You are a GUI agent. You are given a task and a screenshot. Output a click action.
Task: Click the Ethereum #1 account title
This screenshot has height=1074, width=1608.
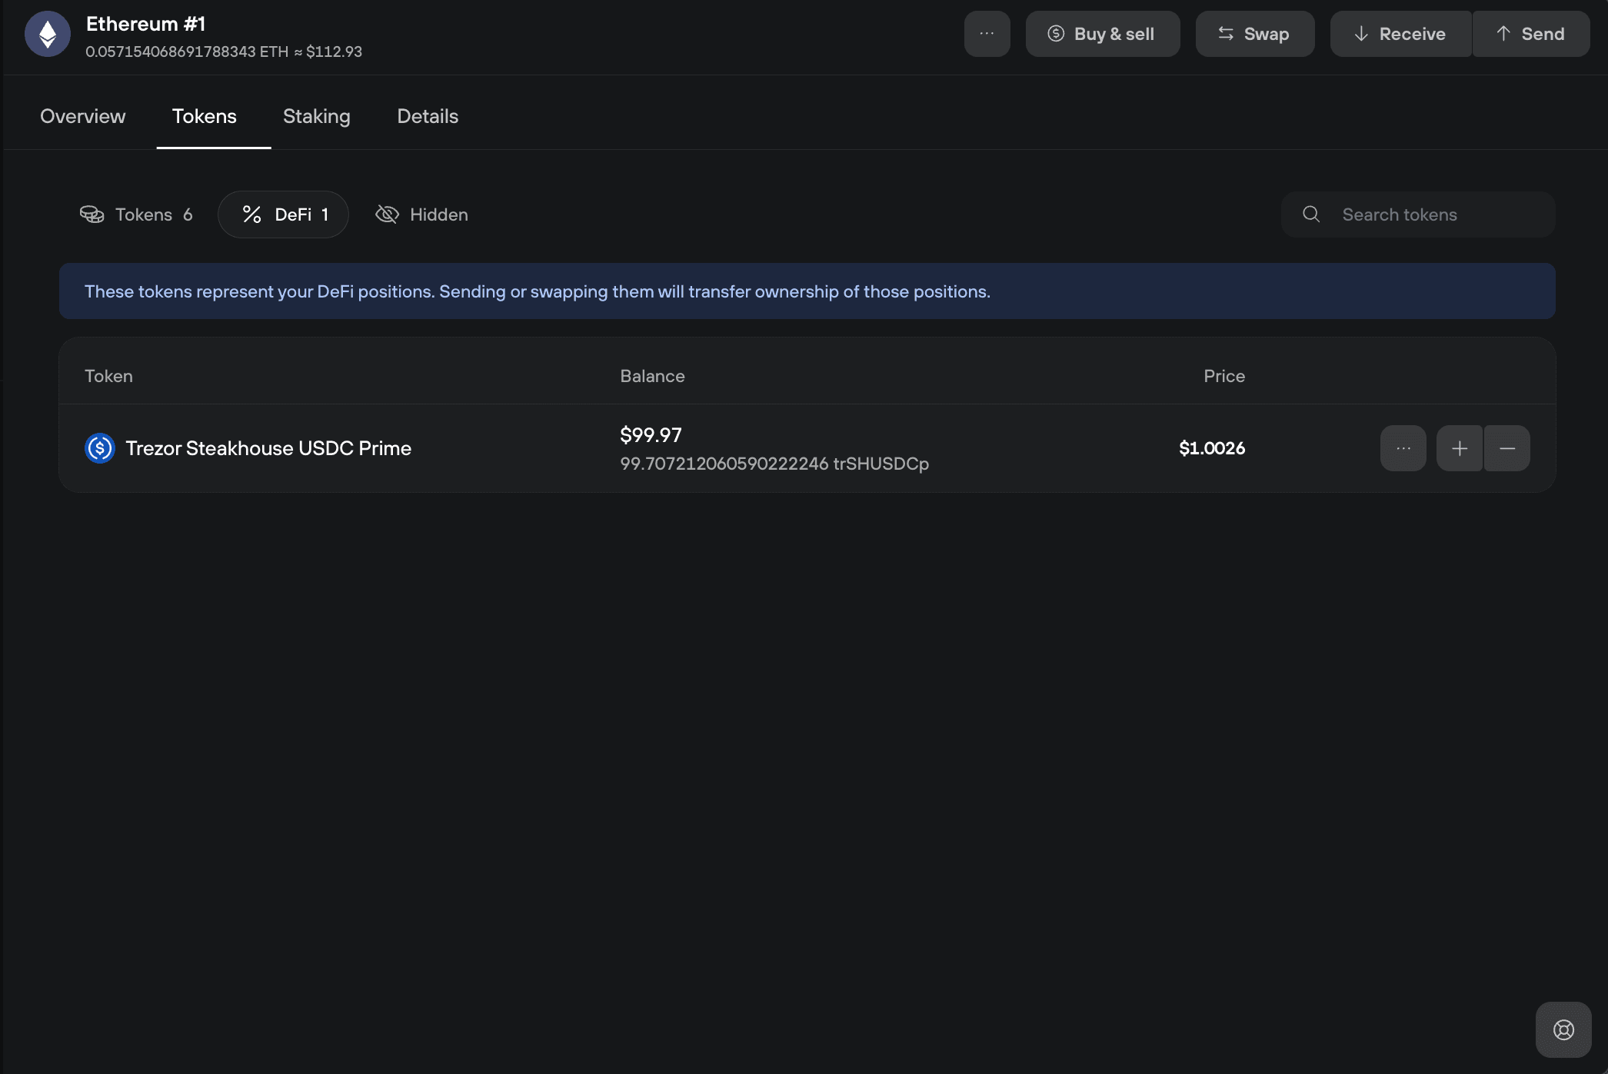click(x=146, y=24)
